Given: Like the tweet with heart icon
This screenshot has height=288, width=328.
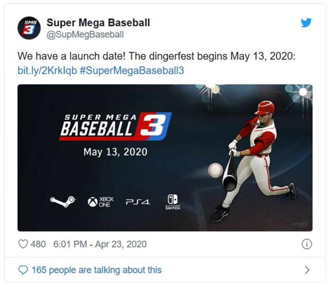Looking at the screenshot, I should click(x=23, y=244).
